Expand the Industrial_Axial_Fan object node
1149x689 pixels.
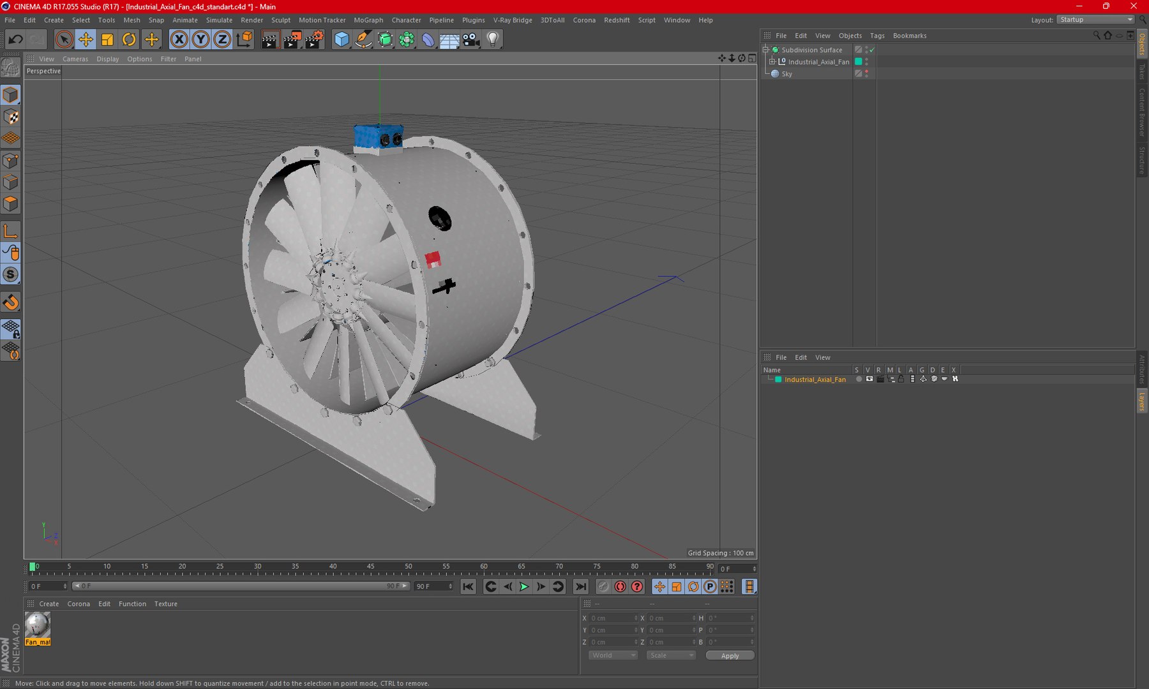pyautogui.click(x=772, y=62)
